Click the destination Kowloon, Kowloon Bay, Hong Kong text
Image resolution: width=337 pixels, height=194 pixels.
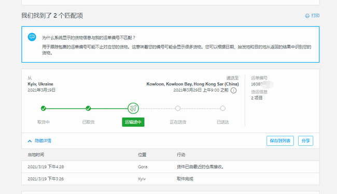click(x=192, y=84)
